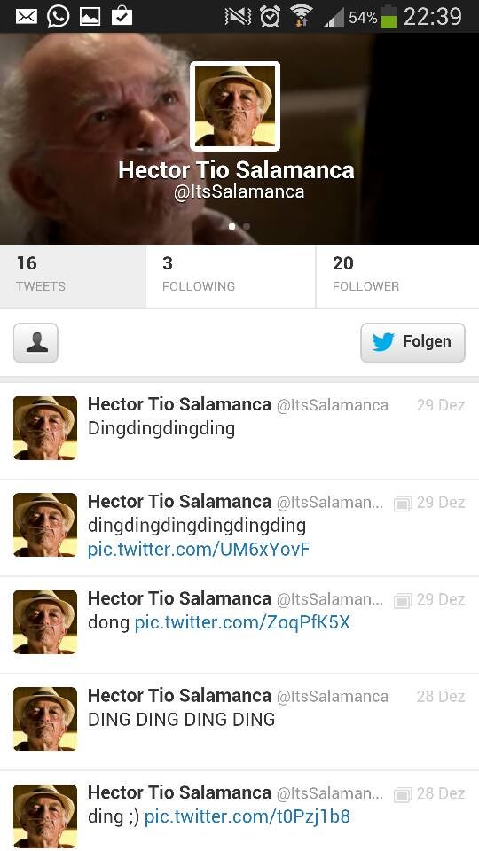Tap the account options person icon
The image size is (479, 851).
tap(35, 342)
